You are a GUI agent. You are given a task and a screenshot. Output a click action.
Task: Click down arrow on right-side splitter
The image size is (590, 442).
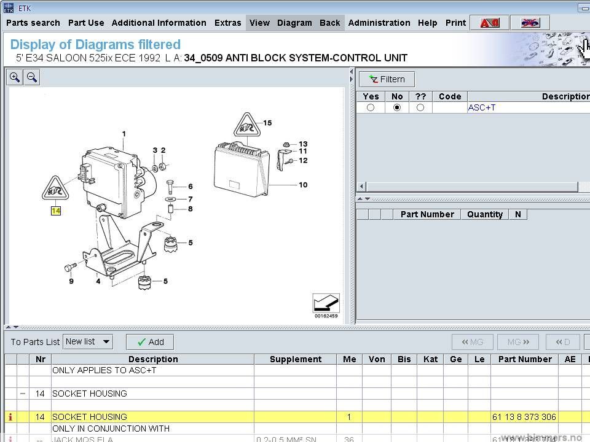tap(368, 198)
